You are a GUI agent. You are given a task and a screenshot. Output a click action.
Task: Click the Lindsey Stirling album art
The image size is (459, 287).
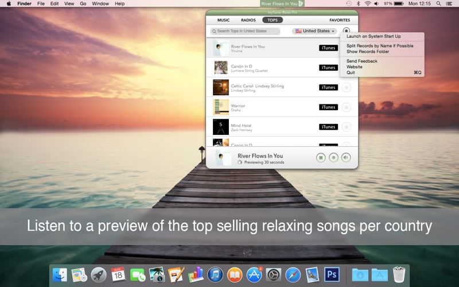pyautogui.click(x=221, y=87)
